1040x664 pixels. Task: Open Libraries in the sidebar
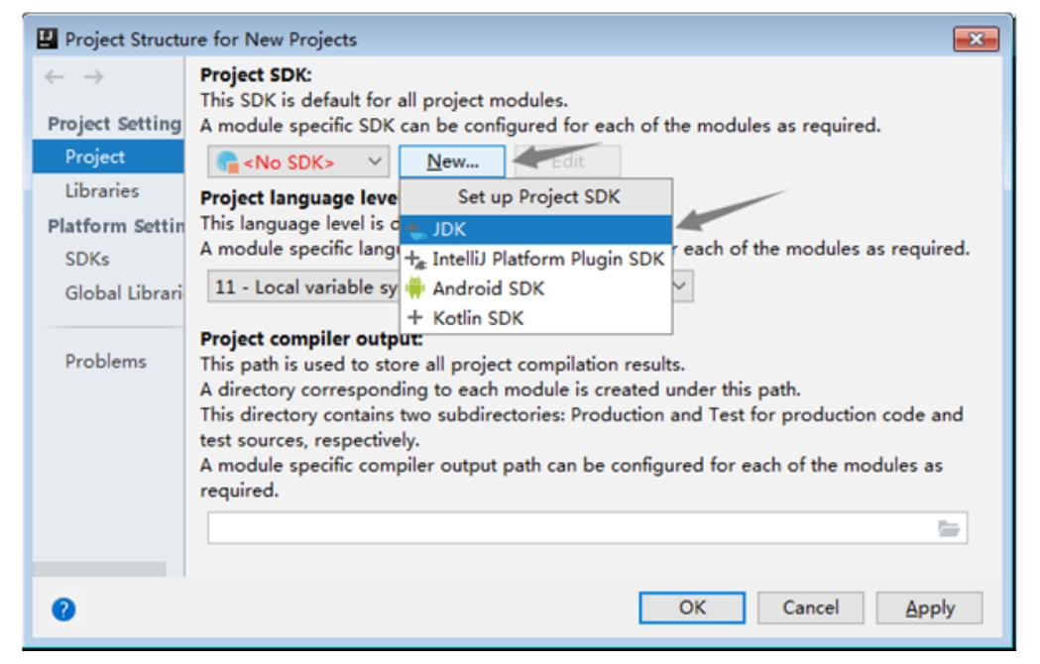click(x=101, y=191)
